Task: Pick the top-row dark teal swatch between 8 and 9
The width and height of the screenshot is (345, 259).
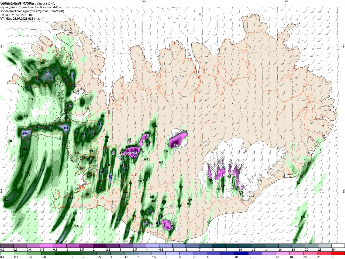Action: pos(219,246)
